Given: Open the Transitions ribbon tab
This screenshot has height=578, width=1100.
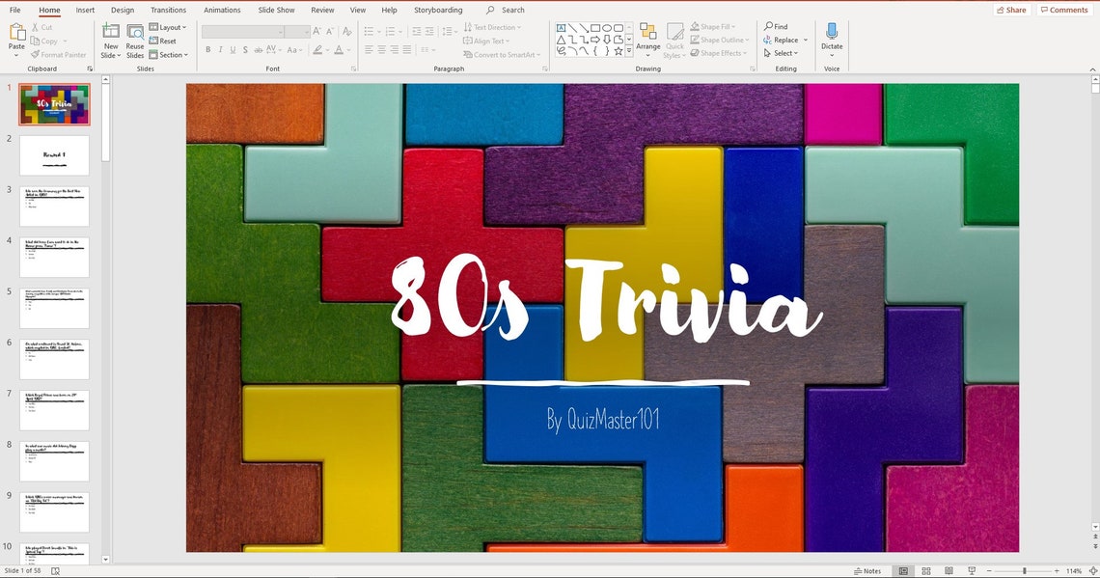Looking at the screenshot, I should [168, 9].
